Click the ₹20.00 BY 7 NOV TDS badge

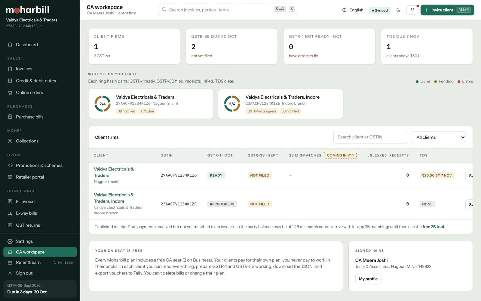(437, 175)
